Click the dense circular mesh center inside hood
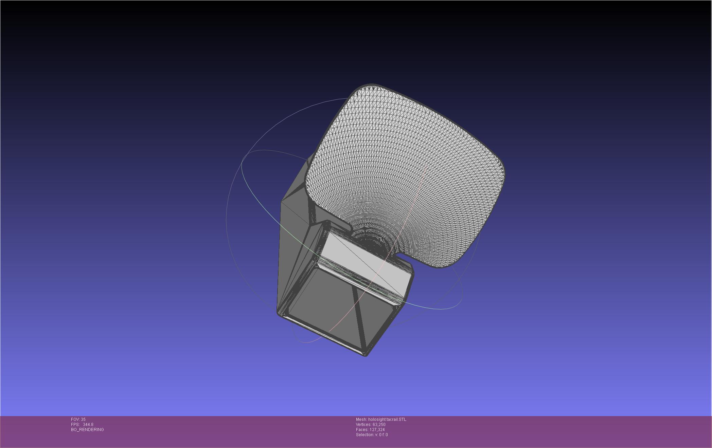This screenshot has width=712, height=448. pos(372,241)
